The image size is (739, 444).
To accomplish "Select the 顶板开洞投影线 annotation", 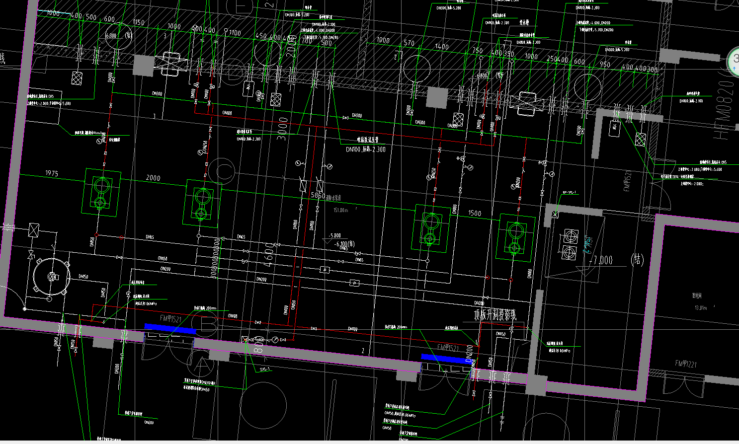I will point(494,315).
